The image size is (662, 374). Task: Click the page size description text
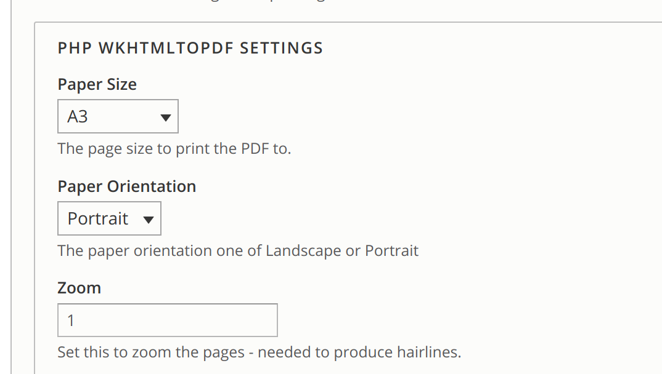click(x=174, y=148)
